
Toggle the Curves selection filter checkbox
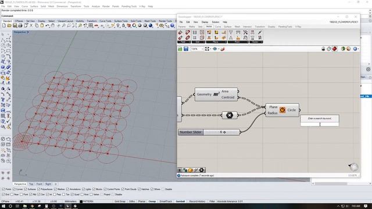14,189
